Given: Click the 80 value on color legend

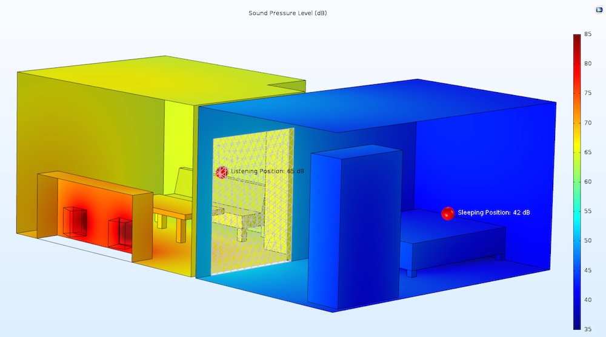Looking at the screenshot, I should [x=587, y=64].
